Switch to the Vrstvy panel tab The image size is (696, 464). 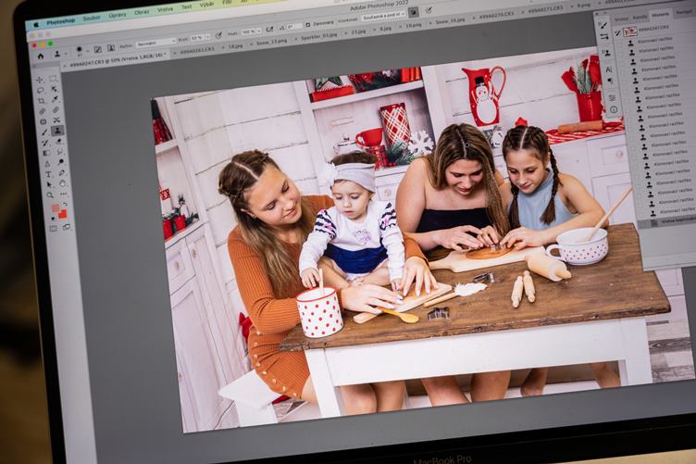(621, 19)
